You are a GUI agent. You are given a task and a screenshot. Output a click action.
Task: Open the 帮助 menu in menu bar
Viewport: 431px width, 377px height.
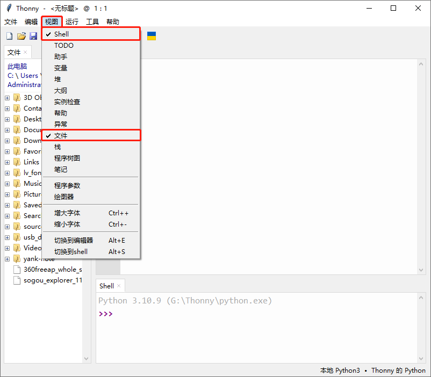[x=113, y=21]
